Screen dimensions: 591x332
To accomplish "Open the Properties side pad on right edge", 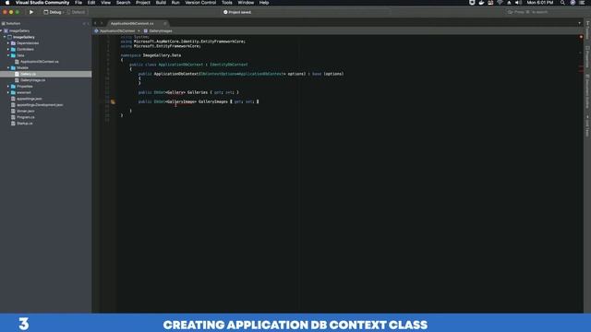I will pos(587,57).
